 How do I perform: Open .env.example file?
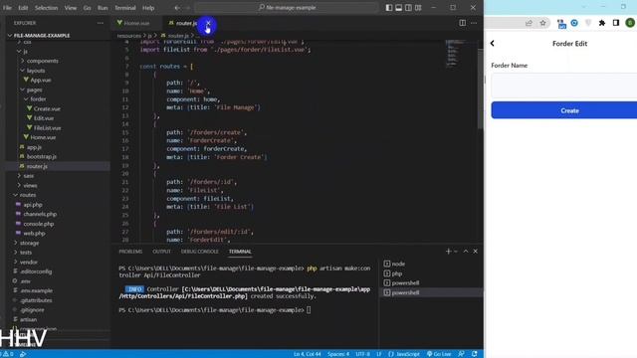[x=37, y=290]
